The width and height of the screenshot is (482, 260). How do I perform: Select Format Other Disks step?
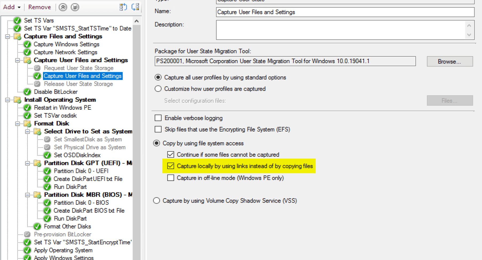pyautogui.click(x=67, y=226)
